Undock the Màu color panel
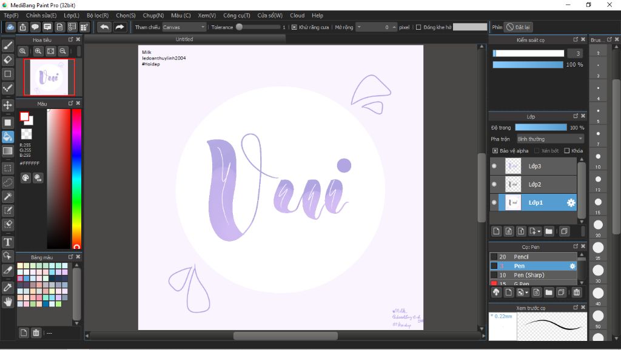 point(70,103)
